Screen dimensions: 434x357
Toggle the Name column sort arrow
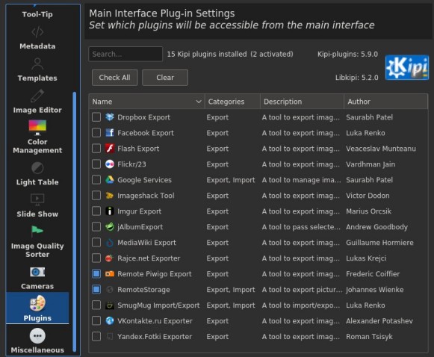point(199,102)
